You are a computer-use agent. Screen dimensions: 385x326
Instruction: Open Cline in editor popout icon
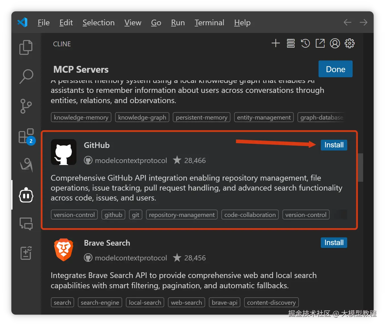click(x=320, y=43)
